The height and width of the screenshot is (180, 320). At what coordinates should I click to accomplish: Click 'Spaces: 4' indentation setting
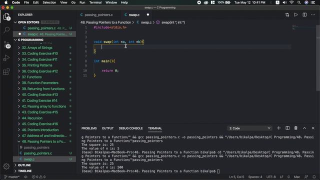click(255, 177)
